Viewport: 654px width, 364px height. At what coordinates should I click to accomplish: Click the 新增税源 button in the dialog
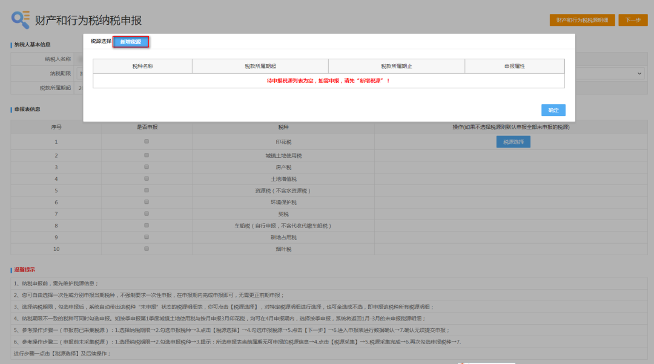tap(131, 42)
